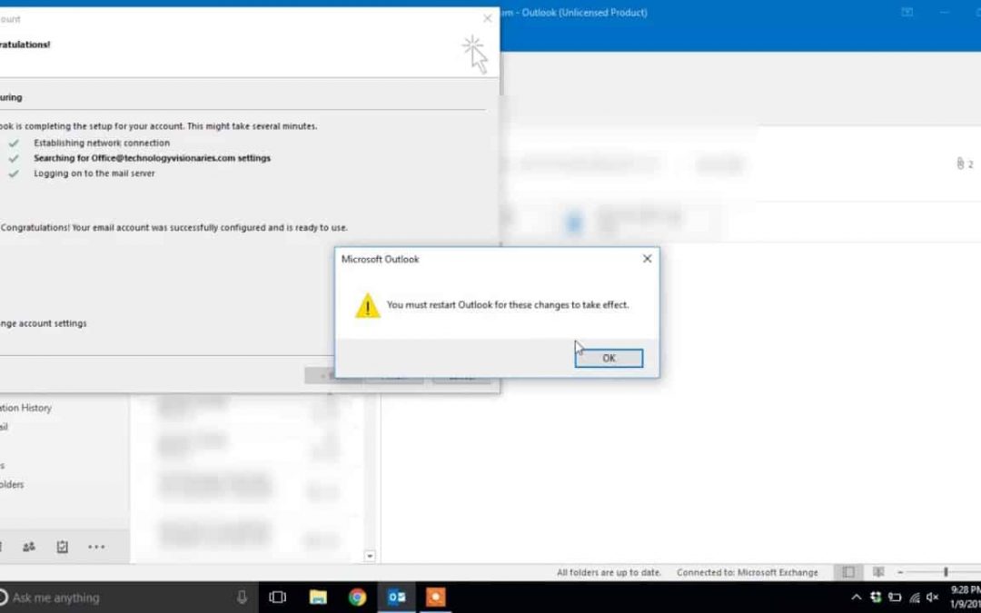The image size is (981, 613).
Task: Minimize the Outlook main window
Action: coord(945,13)
